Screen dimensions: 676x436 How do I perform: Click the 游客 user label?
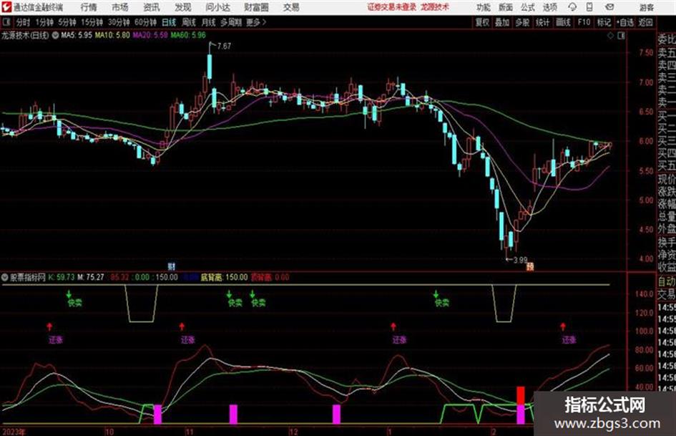click(x=646, y=7)
